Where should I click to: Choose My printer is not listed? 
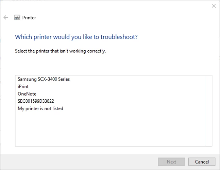click(x=40, y=108)
